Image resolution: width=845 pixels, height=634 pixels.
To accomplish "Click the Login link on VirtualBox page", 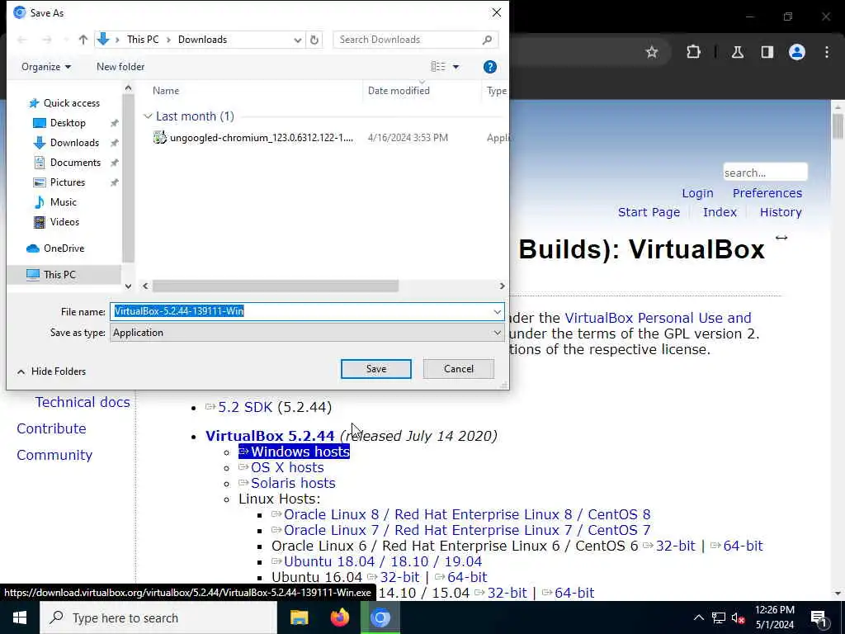I will click(697, 193).
